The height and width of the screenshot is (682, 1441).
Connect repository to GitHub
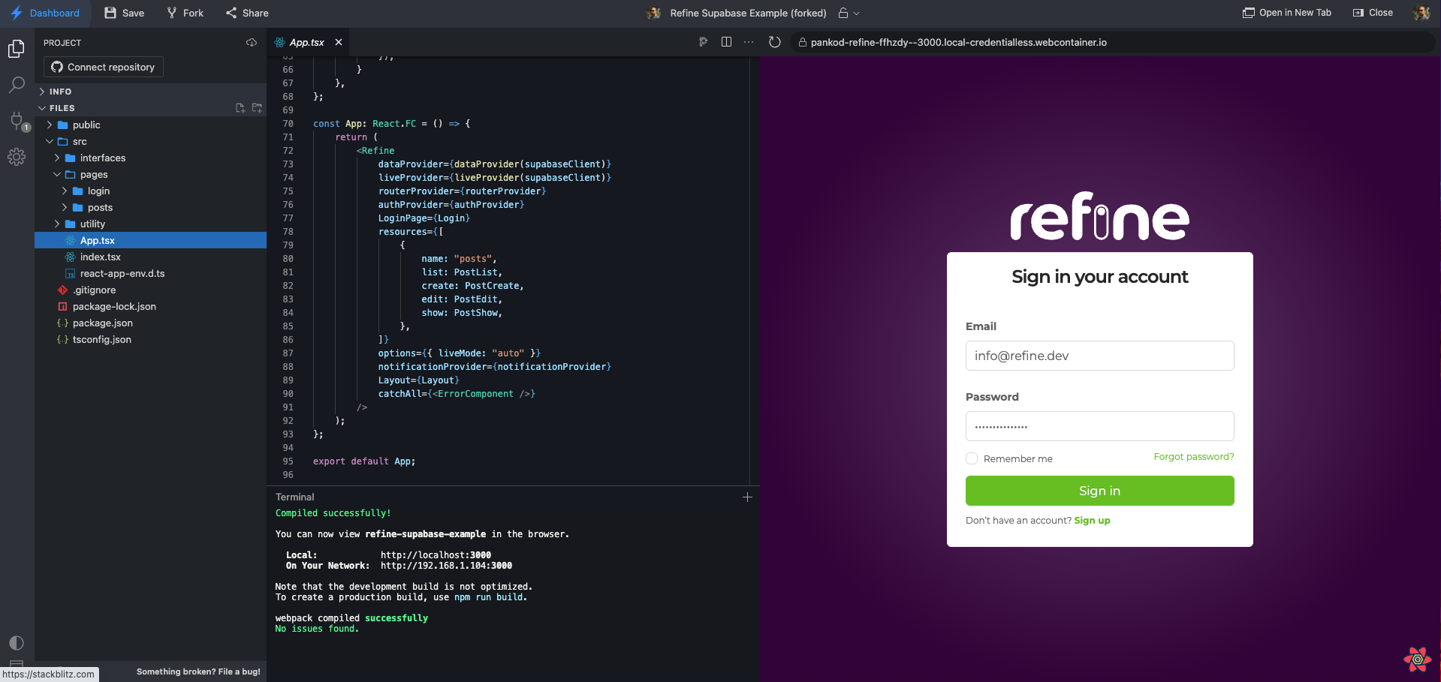coord(103,67)
